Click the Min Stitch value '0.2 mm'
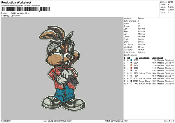175x123 pixels. (x=141, y=47)
